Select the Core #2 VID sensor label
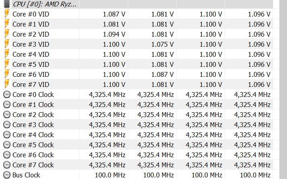 tap(31, 34)
